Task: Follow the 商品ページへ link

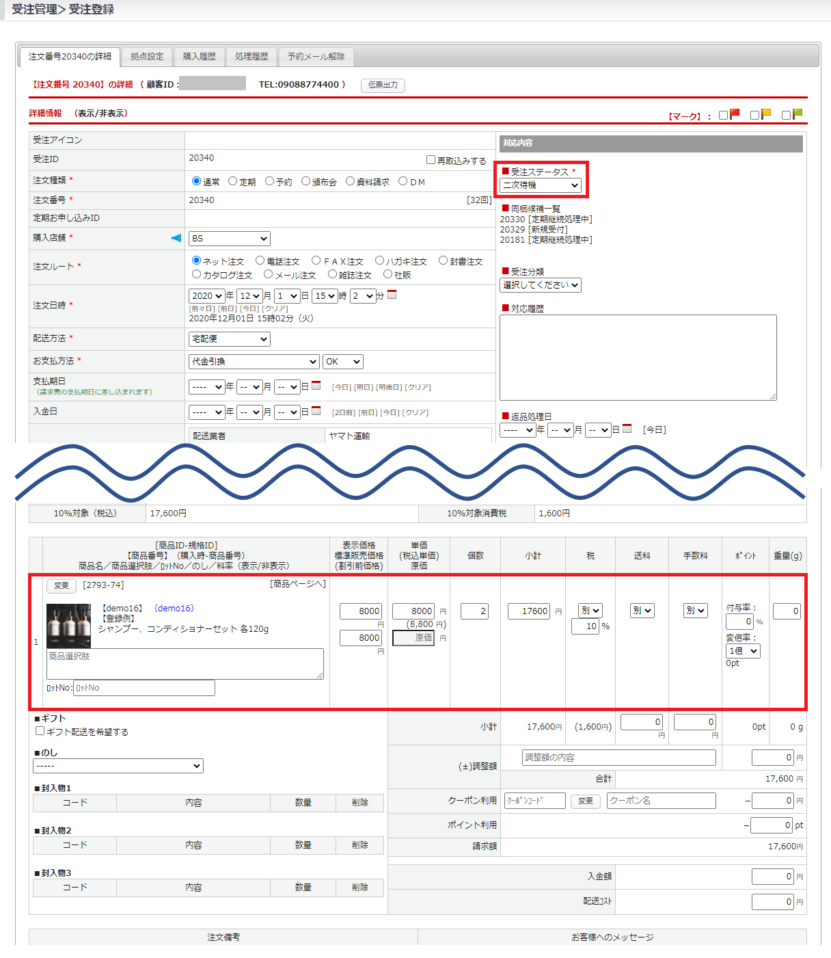Action: 298,584
